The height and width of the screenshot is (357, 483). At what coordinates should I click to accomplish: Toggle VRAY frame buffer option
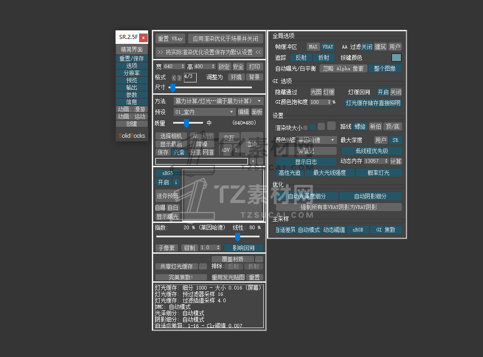click(328, 47)
